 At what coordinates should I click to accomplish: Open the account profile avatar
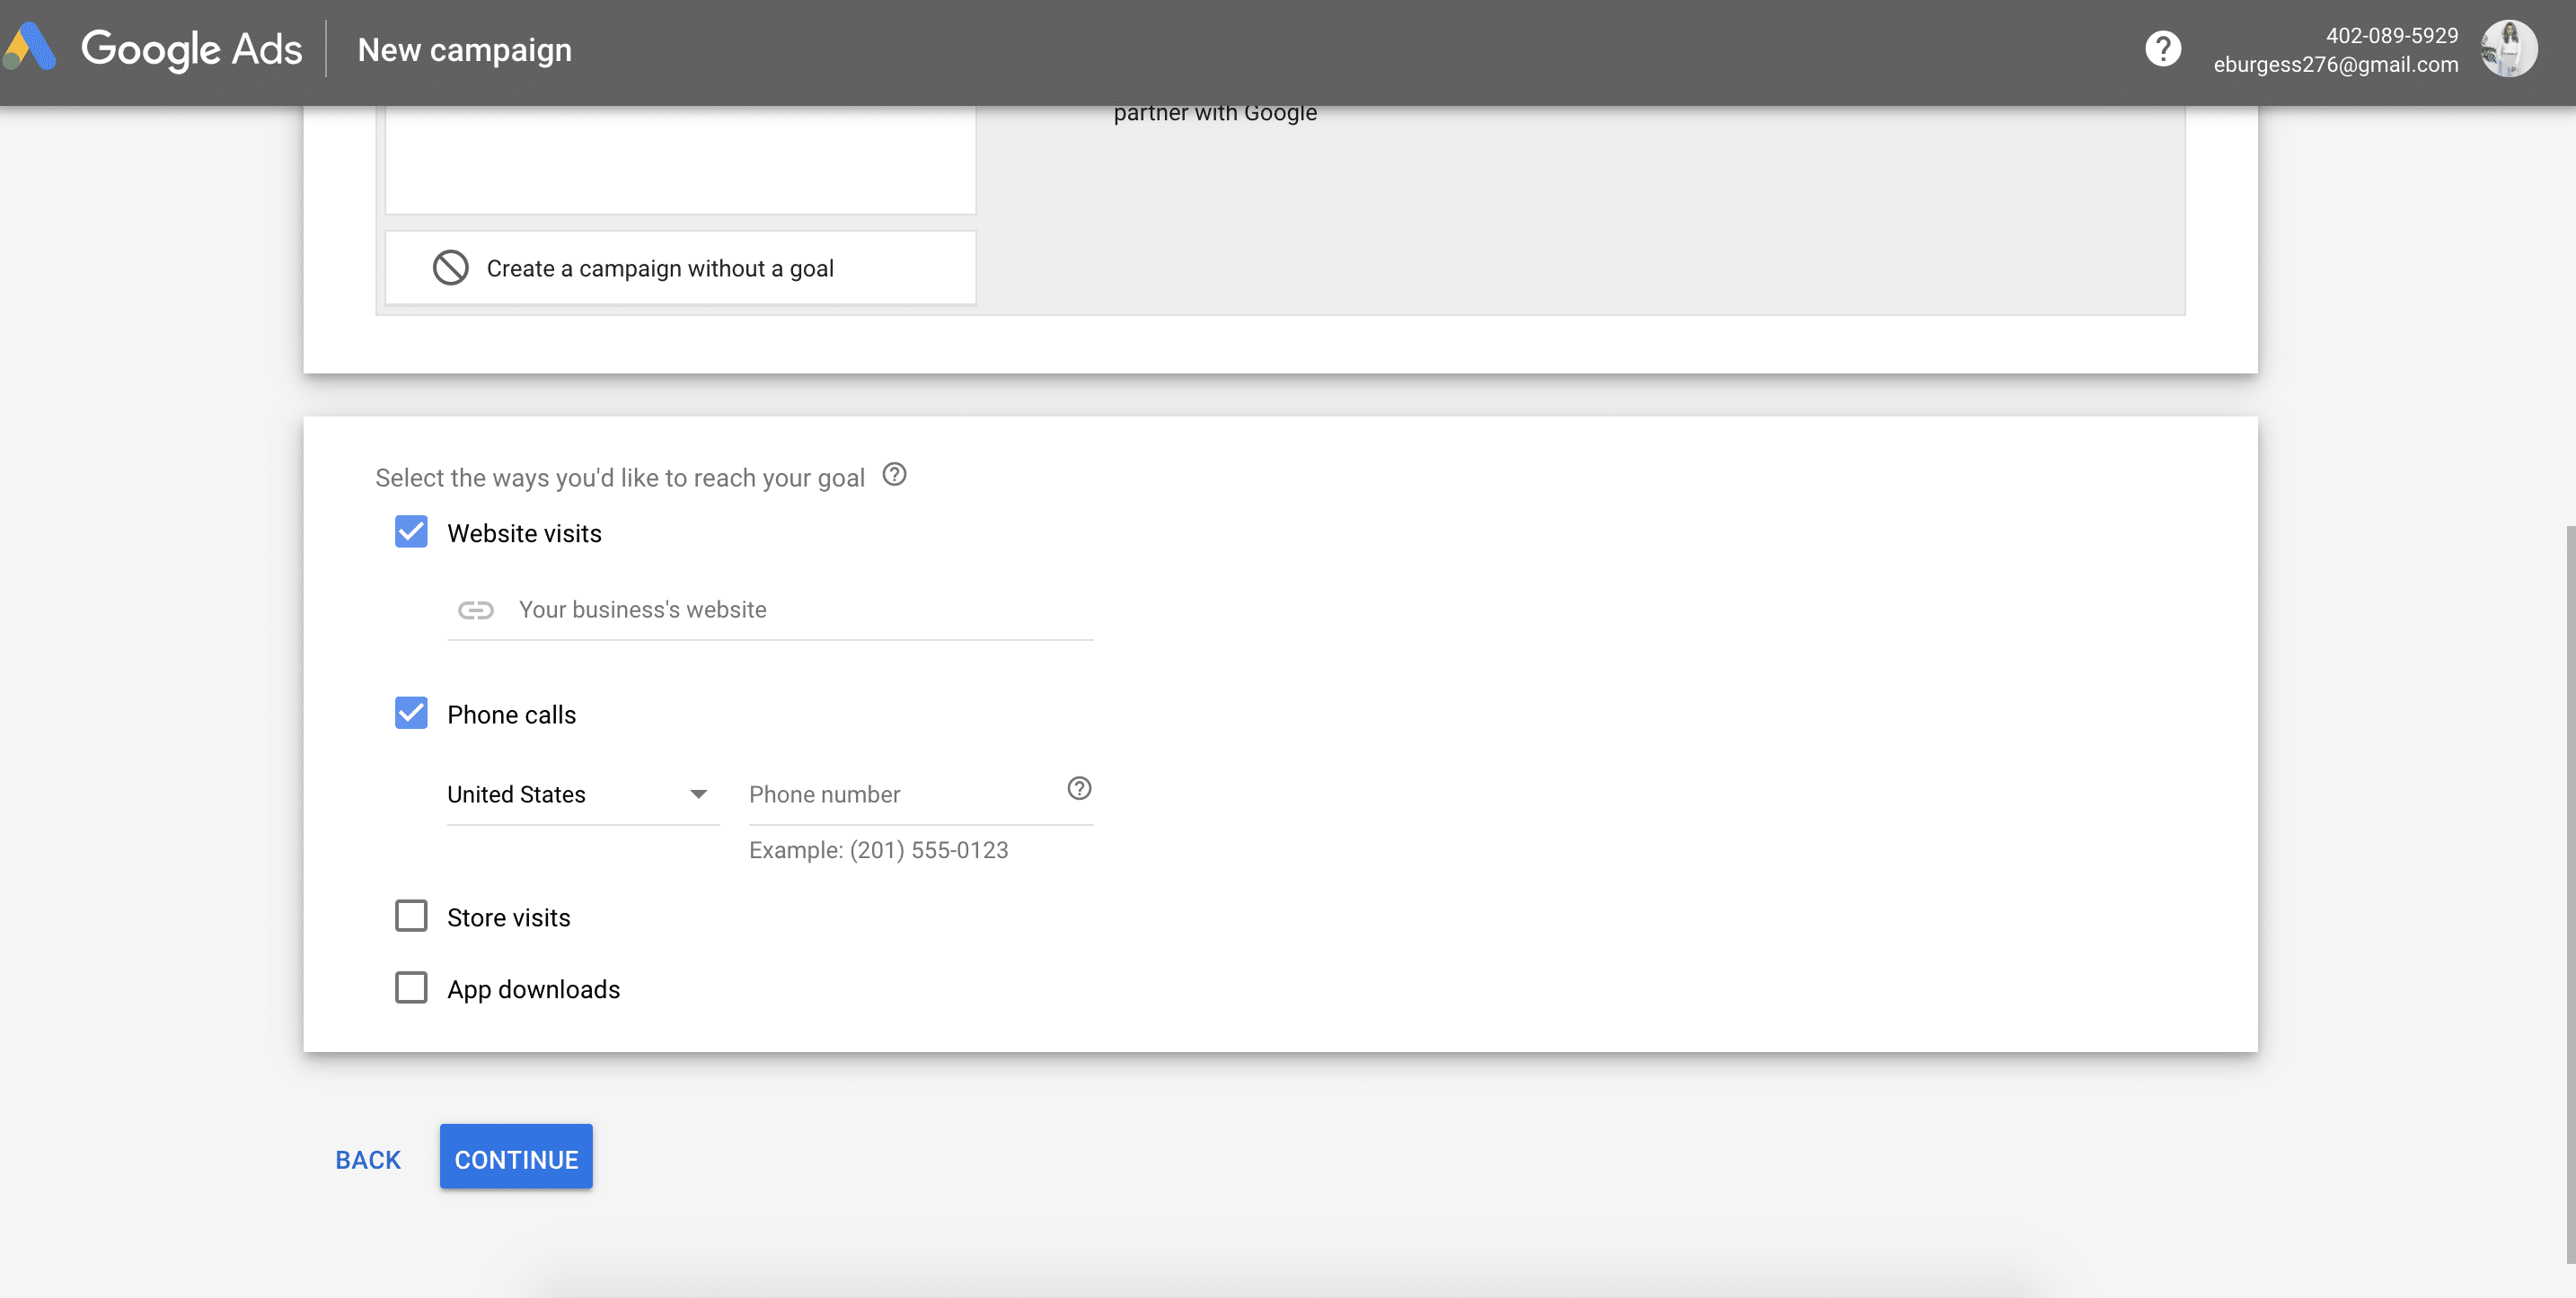(2508, 49)
